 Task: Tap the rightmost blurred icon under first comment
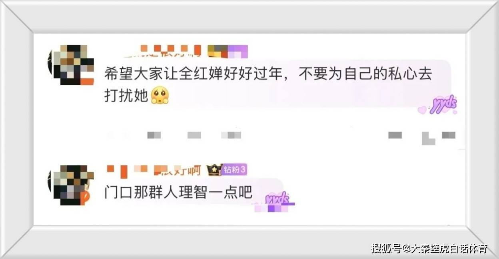tap(449, 135)
